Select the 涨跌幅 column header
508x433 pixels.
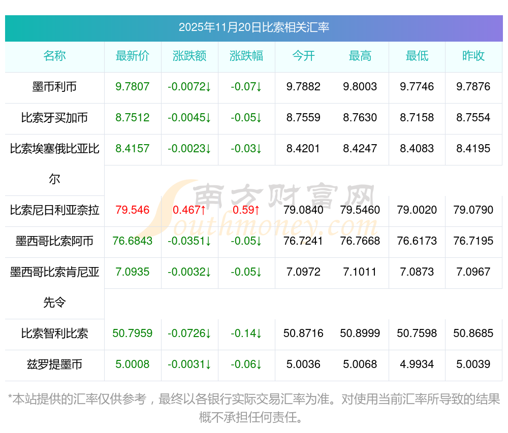pos(246,56)
